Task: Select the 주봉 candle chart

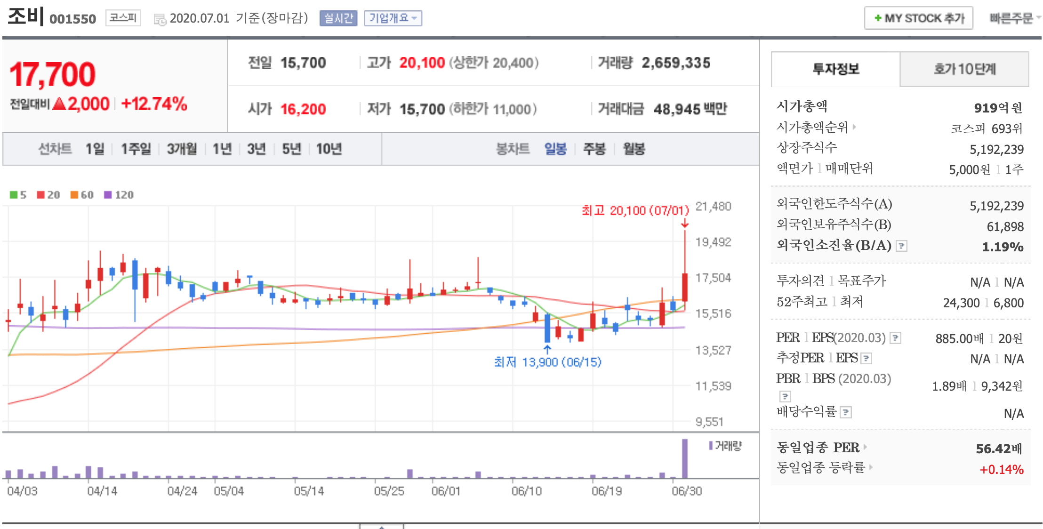Action: [594, 149]
